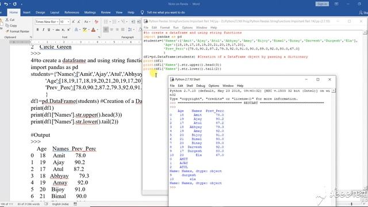Viewport: 368px width, 207px height.
Task: Apply red font color
Action: (93, 29)
